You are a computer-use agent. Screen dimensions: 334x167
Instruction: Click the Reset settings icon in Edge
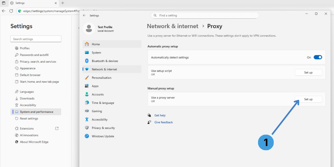pos(17,119)
